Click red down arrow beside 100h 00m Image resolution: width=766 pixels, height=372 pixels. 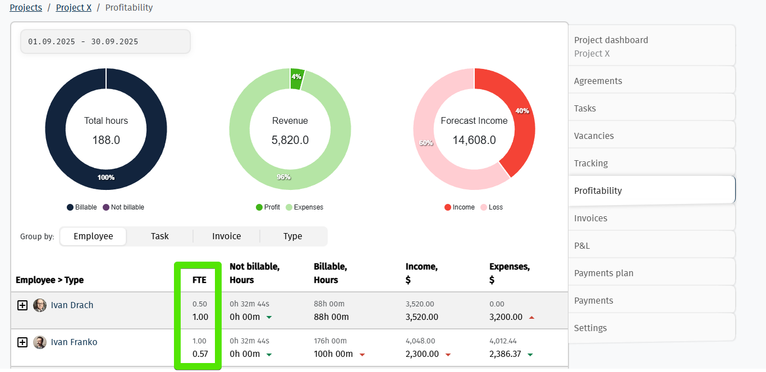pos(362,355)
